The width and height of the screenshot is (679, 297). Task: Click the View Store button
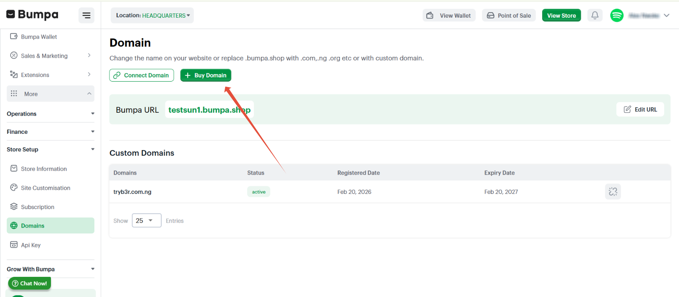tap(561, 16)
